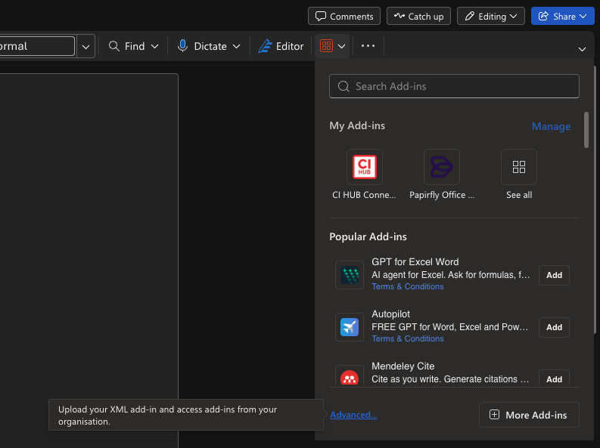Open the Editing mode dropdown

pos(490,16)
